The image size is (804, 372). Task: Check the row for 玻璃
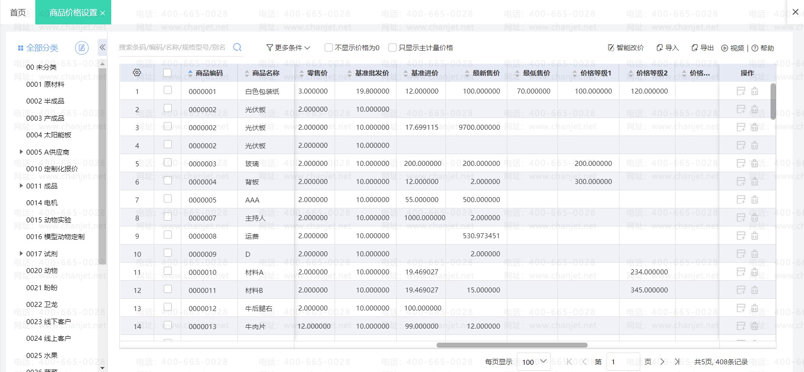click(x=168, y=163)
